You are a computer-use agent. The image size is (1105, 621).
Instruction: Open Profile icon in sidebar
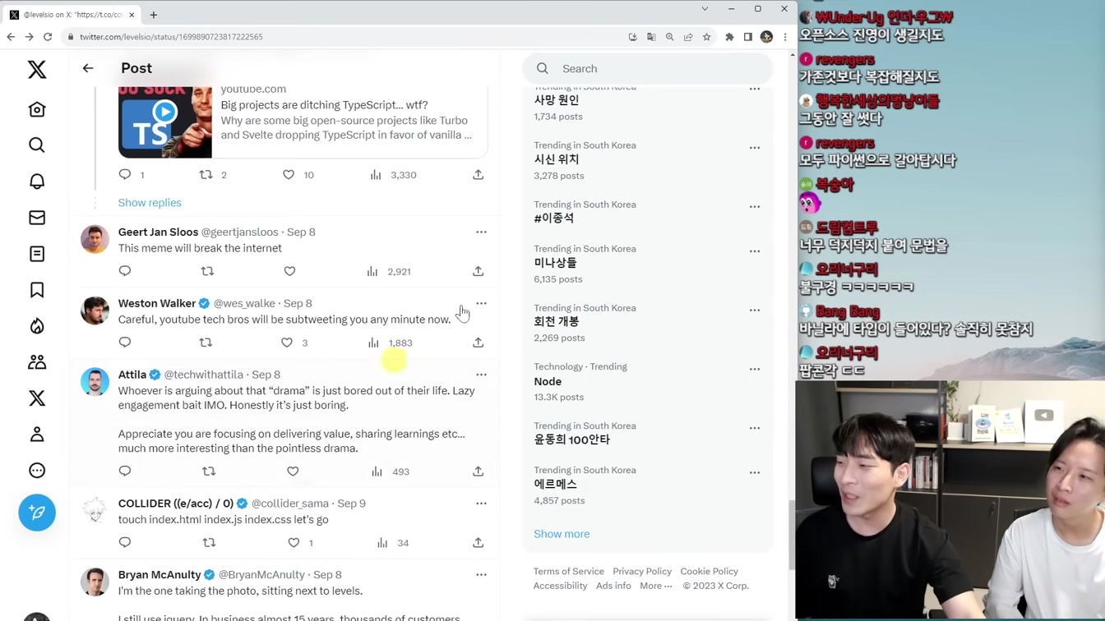[x=37, y=435]
